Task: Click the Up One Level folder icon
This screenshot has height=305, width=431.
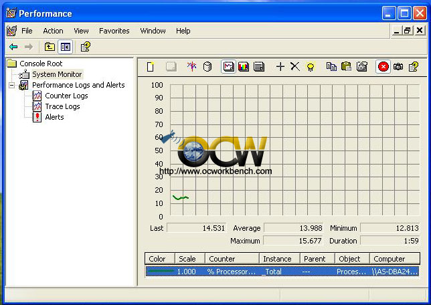Action: 50,47
